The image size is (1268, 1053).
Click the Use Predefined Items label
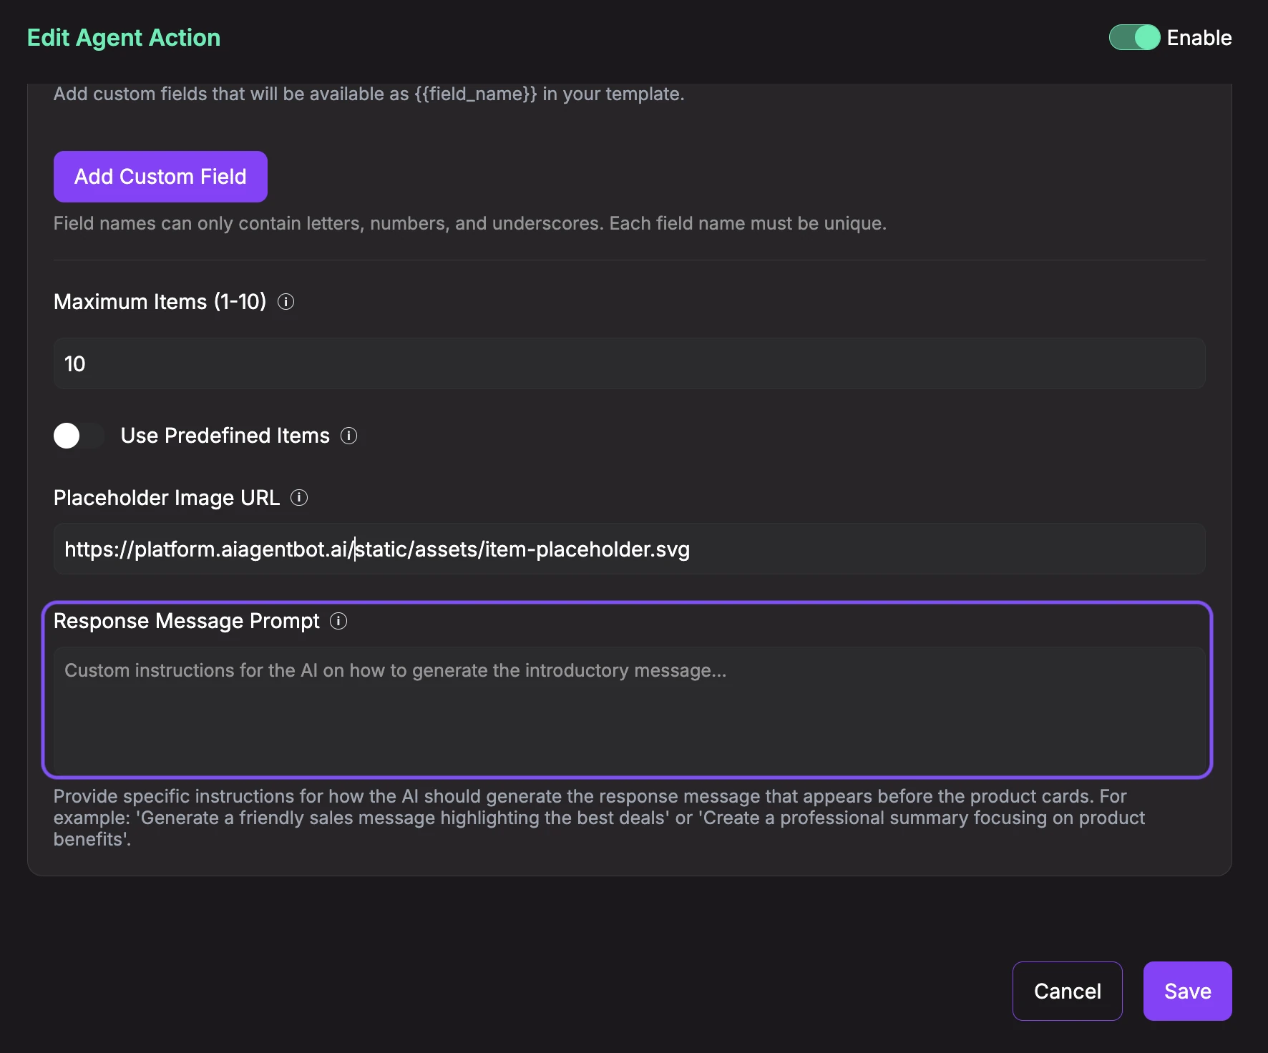click(225, 435)
